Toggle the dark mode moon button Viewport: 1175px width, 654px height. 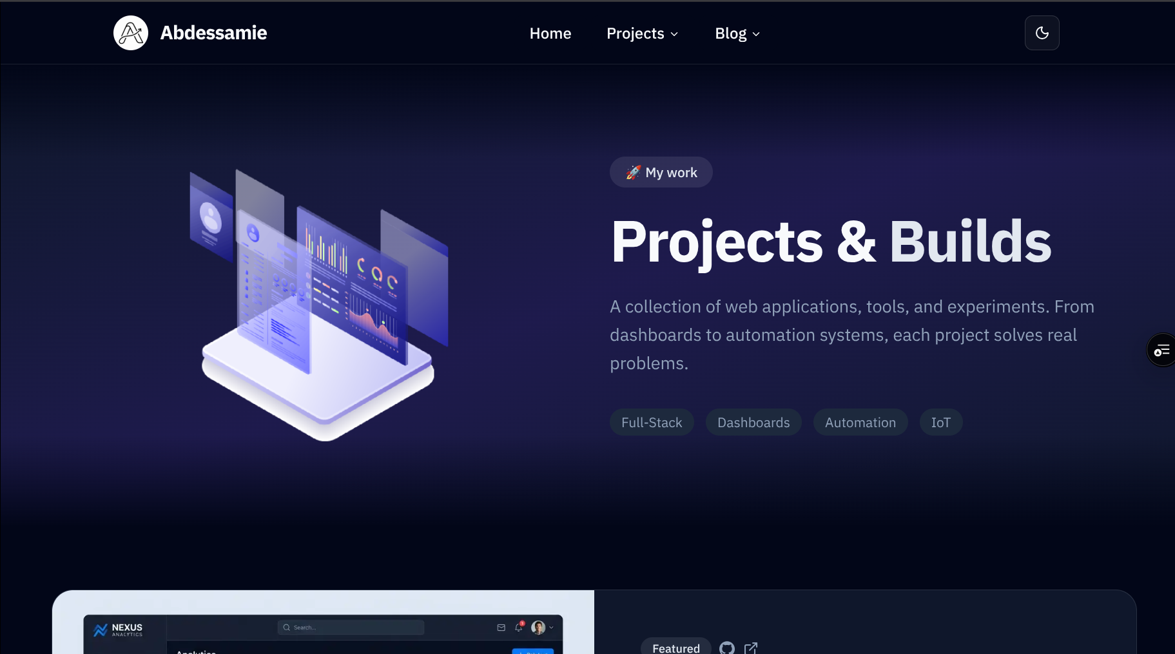1042,33
